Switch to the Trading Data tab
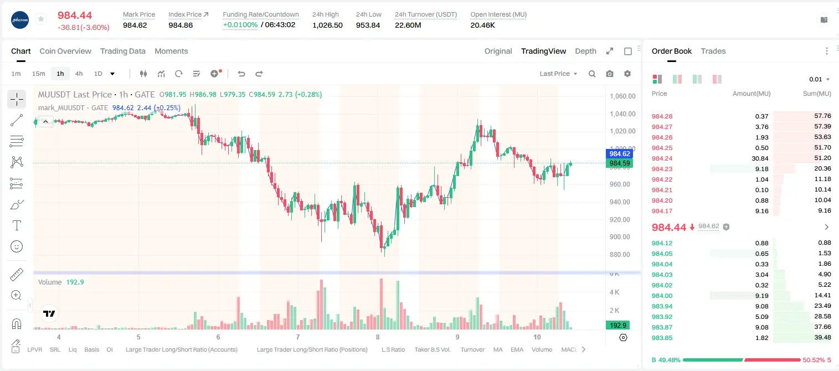The height and width of the screenshot is (371, 839). [x=123, y=51]
